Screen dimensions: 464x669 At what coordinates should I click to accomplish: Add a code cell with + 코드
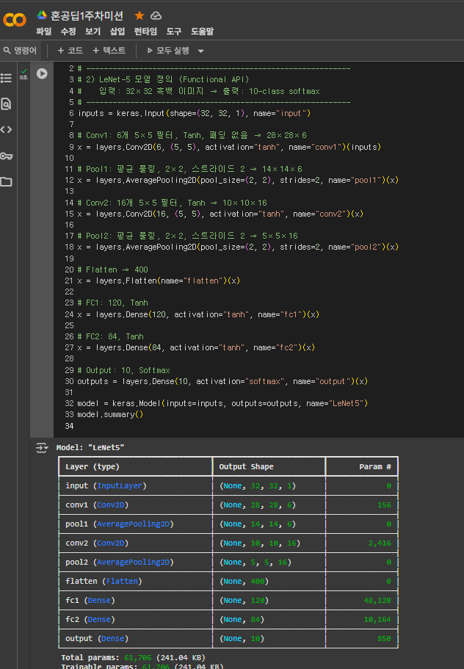click(70, 51)
